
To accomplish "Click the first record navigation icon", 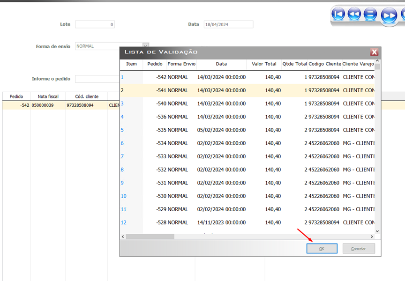I will pos(338,15).
